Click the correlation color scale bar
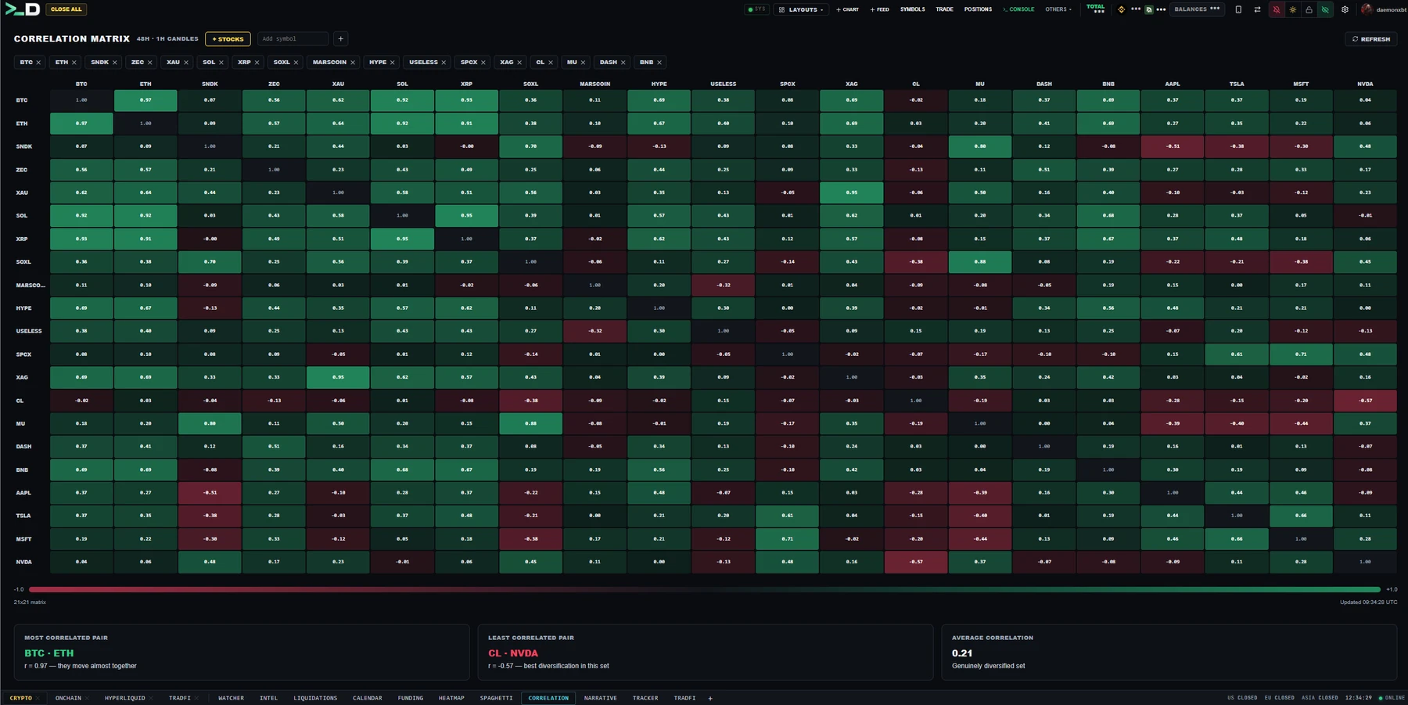Viewport: 1408px width, 705px height. pos(705,589)
